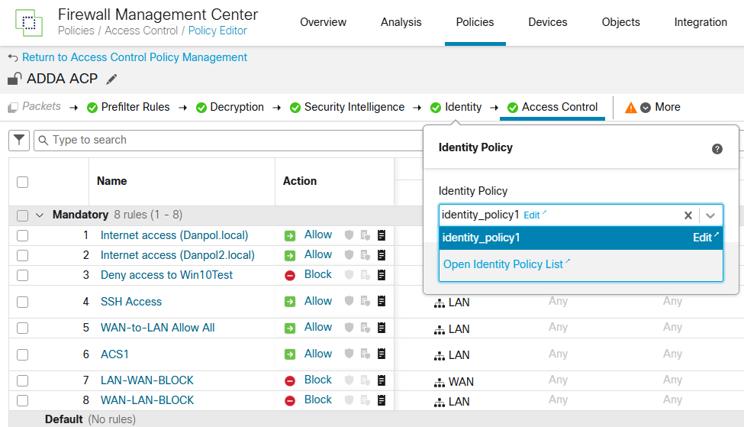744x427 pixels.
Task: Collapse the Mandatory rules section chevron
Action: coord(40,215)
